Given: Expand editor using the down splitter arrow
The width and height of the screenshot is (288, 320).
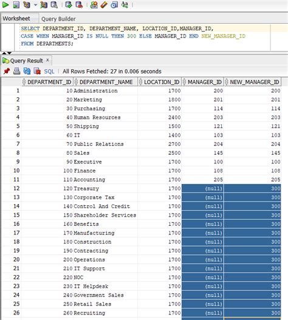Looking at the screenshot, I should click(9, 53).
